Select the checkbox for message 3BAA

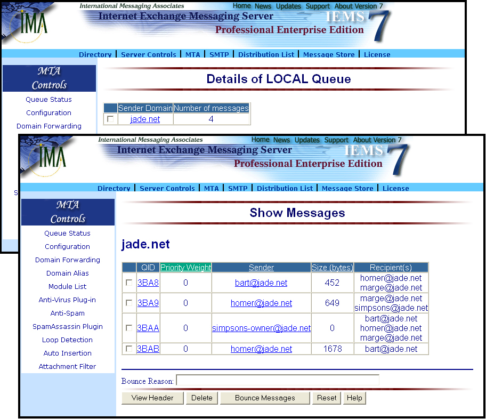click(x=129, y=328)
